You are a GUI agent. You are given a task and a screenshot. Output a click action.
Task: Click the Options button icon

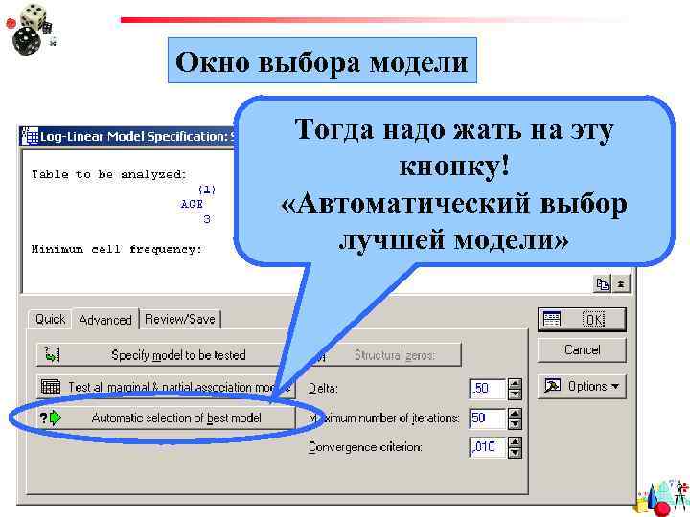(x=552, y=386)
